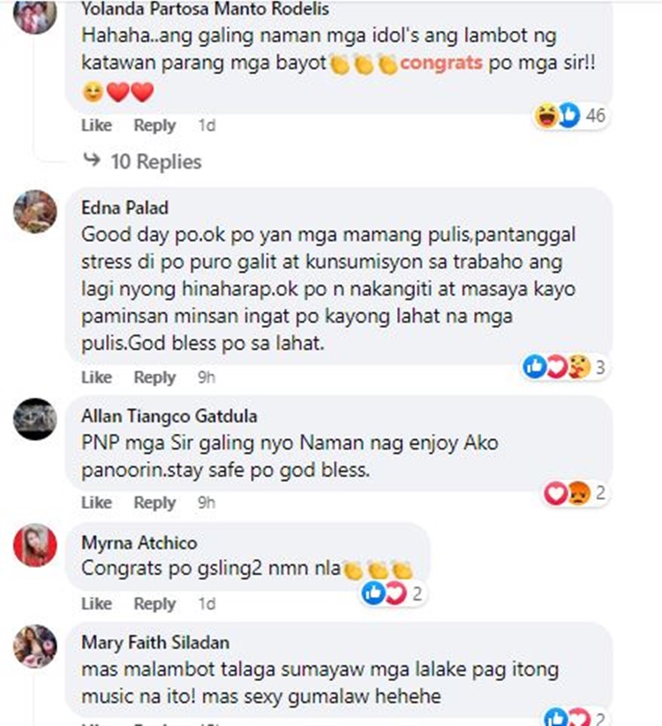Click the reply arrow icon beside 10 Replies
Image resolution: width=662 pixels, height=726 pixels.
[92, 160]
